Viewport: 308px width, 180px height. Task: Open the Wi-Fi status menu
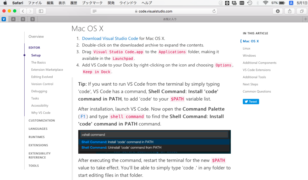tap(266, 3)
